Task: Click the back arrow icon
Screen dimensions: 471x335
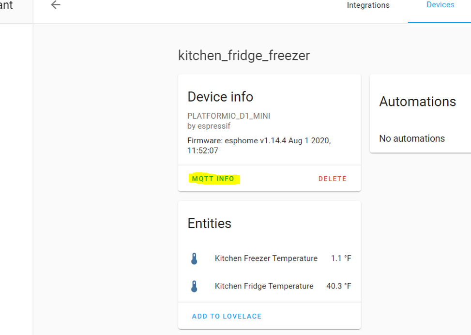Action: [x=56, y=5]
